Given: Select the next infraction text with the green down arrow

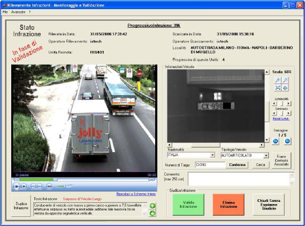Looking at the screenshot, I should [x=152, y=214].
